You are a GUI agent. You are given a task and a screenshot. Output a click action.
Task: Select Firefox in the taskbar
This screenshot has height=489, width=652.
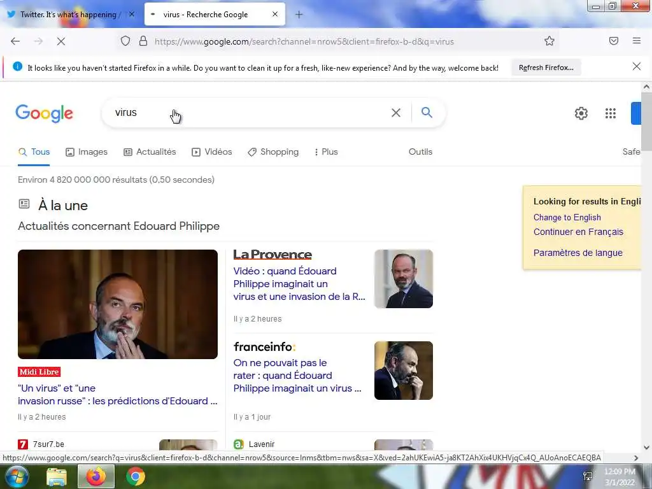pos(96,476)
